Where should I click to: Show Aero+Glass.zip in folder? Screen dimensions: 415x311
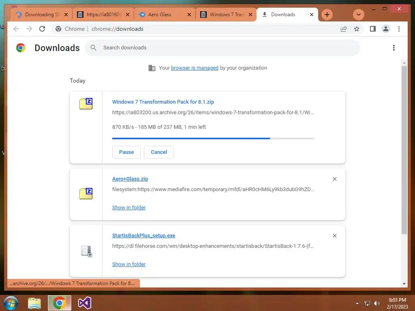(129, 208)
